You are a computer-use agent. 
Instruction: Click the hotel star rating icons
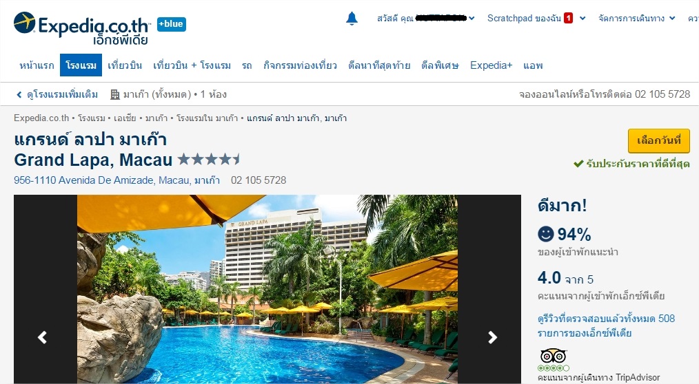pos(209,159)
